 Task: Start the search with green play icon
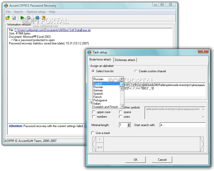click(22, 18)
